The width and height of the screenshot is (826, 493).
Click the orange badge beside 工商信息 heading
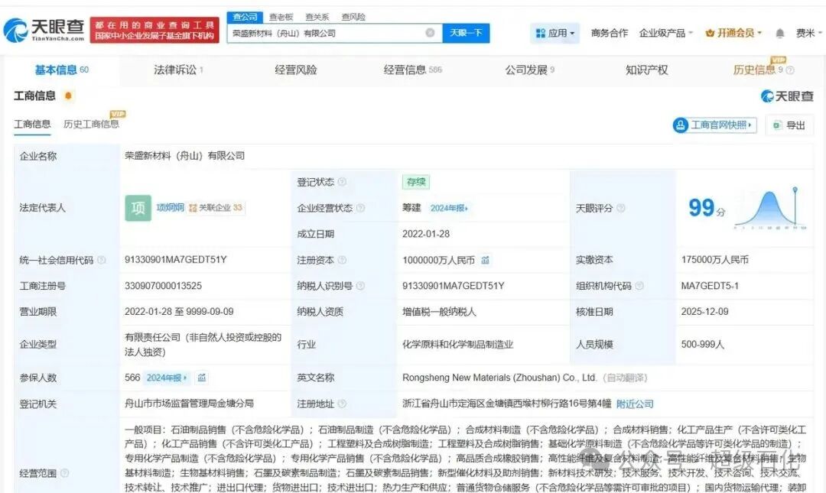coord(69,96)
